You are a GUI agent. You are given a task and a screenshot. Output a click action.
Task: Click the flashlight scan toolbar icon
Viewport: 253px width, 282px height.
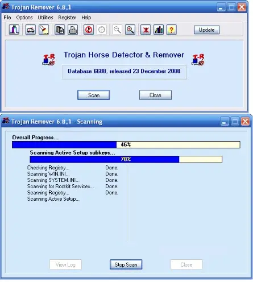tap(44, 30)
